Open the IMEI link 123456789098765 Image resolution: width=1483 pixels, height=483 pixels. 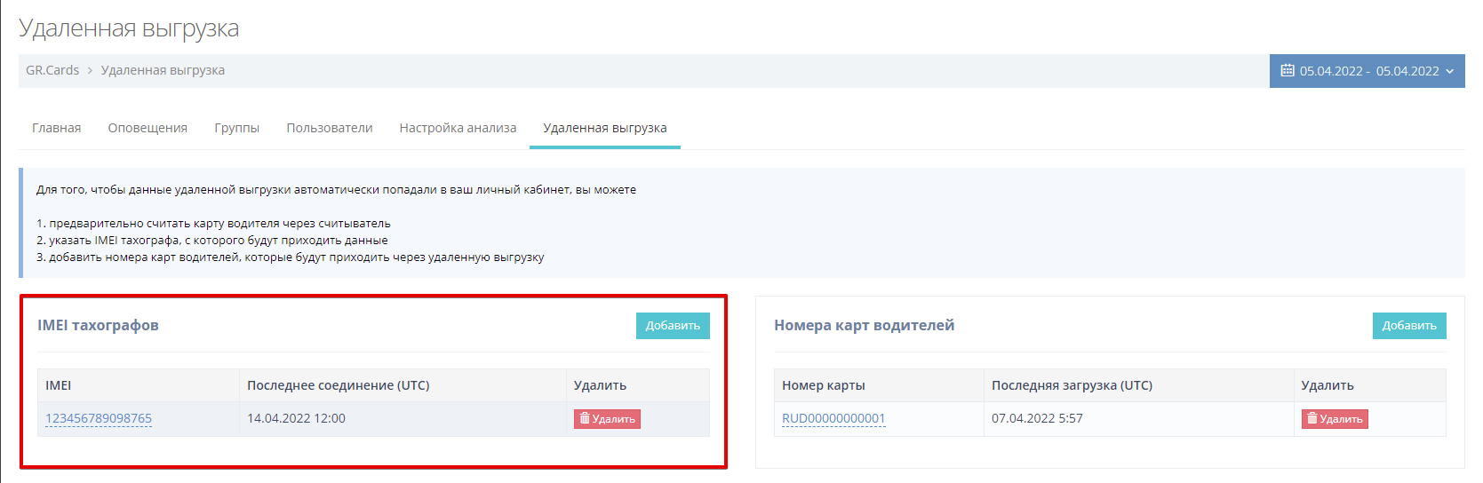99,418
